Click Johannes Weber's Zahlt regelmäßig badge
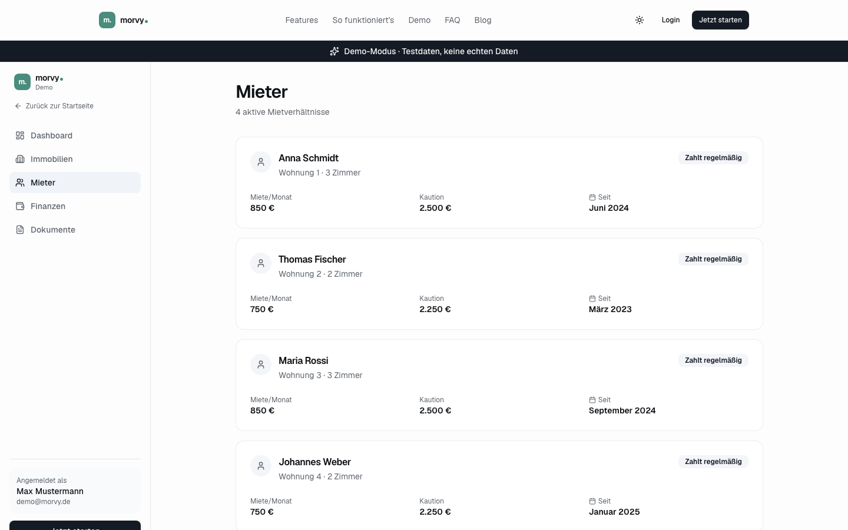Viewport: 848px width, 530px height. pos(713,462)
